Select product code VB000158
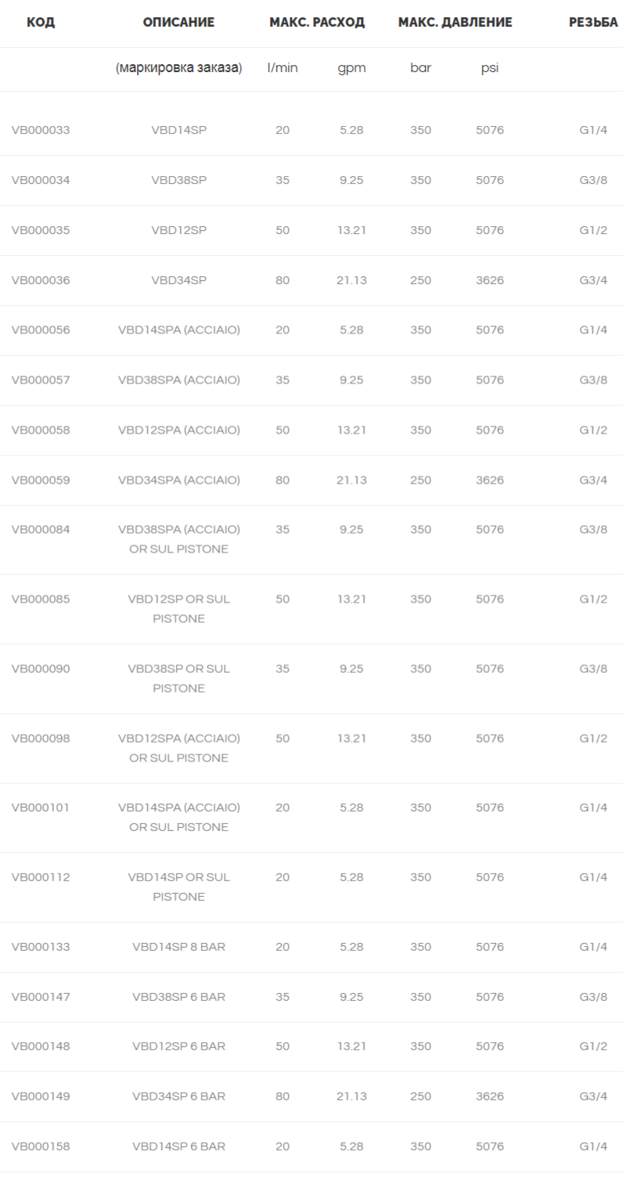The image size is (623, 1177). point(41,1146)
